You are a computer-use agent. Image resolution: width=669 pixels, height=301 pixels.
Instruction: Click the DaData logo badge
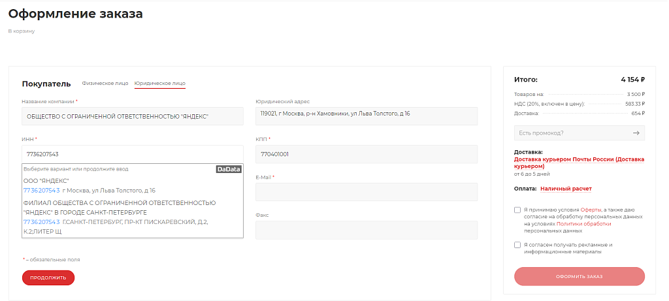229,169
